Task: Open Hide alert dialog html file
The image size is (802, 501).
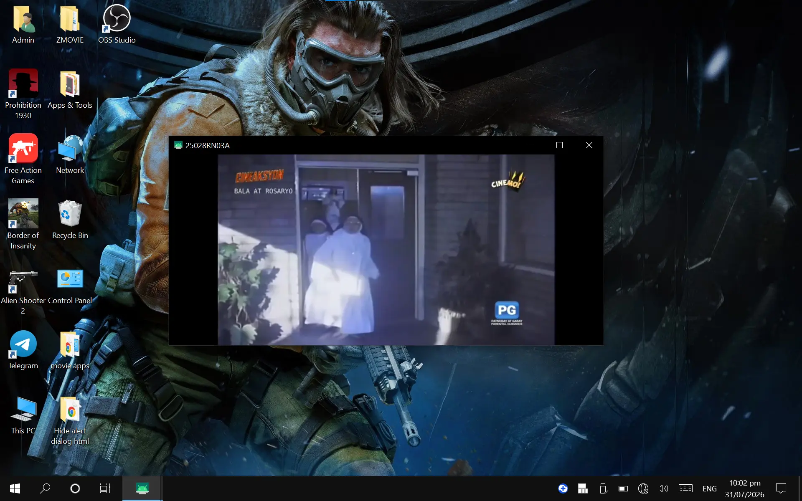Action: point(70,420)
